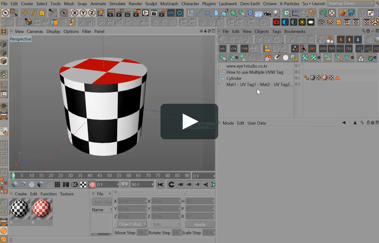Open the material manager Texture menu

(67, 194)
